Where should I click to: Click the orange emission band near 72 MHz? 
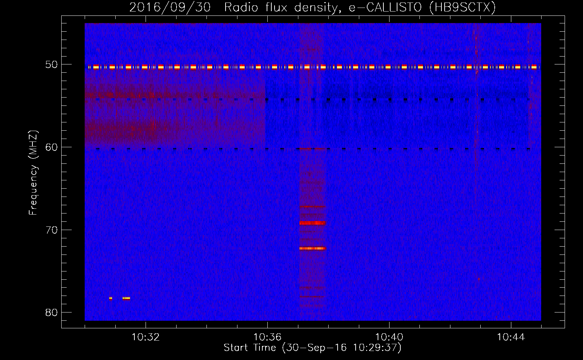(312, 248)
